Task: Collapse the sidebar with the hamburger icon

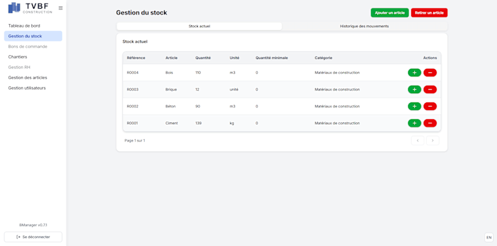Action: click(60, 8)
